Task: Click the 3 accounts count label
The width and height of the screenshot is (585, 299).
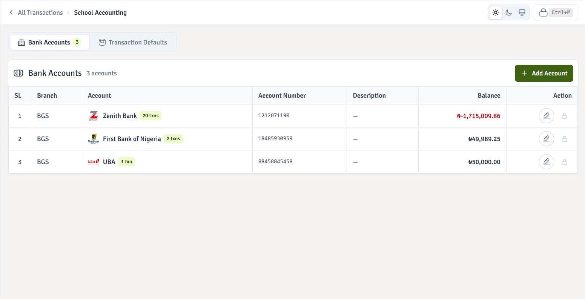Action: (101, 74)
